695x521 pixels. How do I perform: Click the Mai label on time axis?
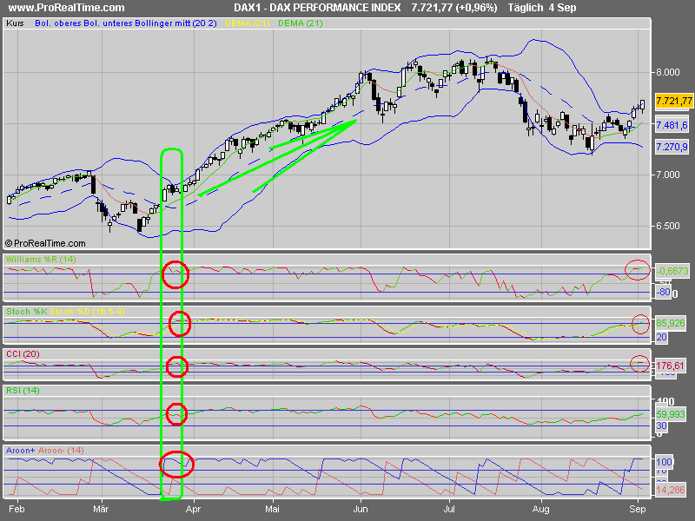[272, 509]
